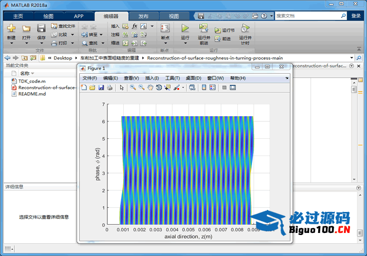Switch to the APP tab
The height and width of the screenshot is (256, 367).
(79, 16)
